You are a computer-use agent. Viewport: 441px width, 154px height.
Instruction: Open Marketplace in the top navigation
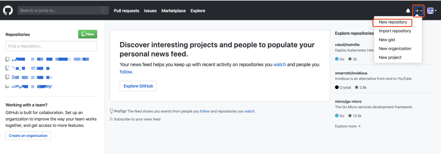point(174,11)
